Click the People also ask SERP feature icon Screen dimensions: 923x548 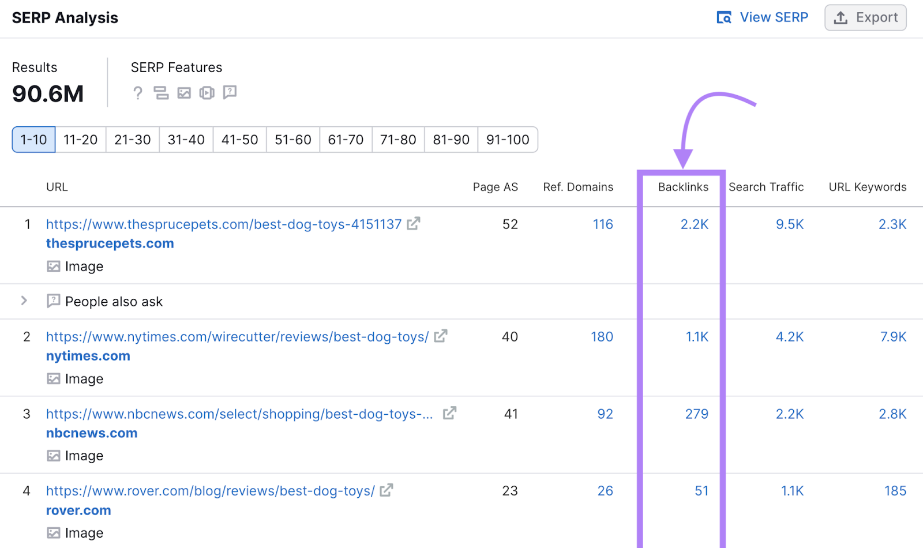[230, 93]
